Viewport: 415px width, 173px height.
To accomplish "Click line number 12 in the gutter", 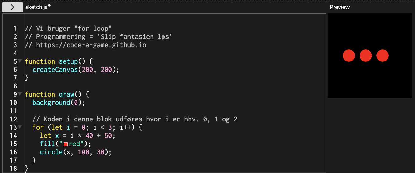I will [x=13, y=119].
